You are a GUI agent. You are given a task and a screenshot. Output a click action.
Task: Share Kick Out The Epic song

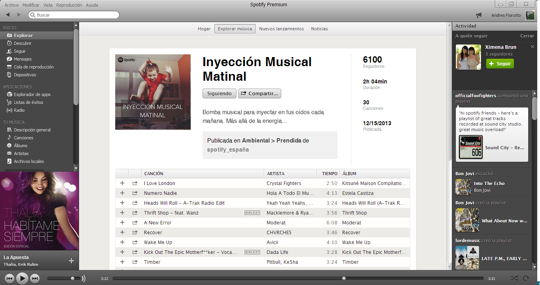pos(135,252)
